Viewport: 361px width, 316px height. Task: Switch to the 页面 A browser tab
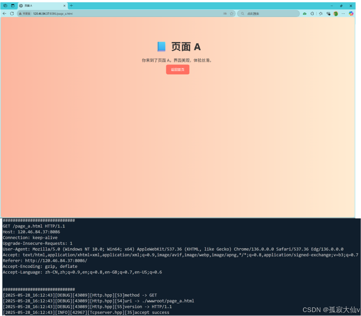tap(43, 6)
